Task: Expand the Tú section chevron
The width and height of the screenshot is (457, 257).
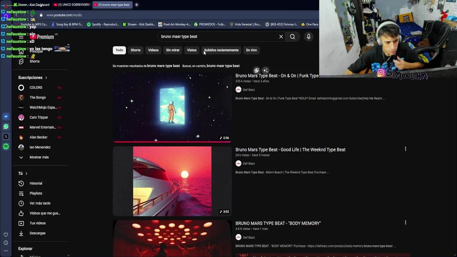Action: click(x=26, y=173)
